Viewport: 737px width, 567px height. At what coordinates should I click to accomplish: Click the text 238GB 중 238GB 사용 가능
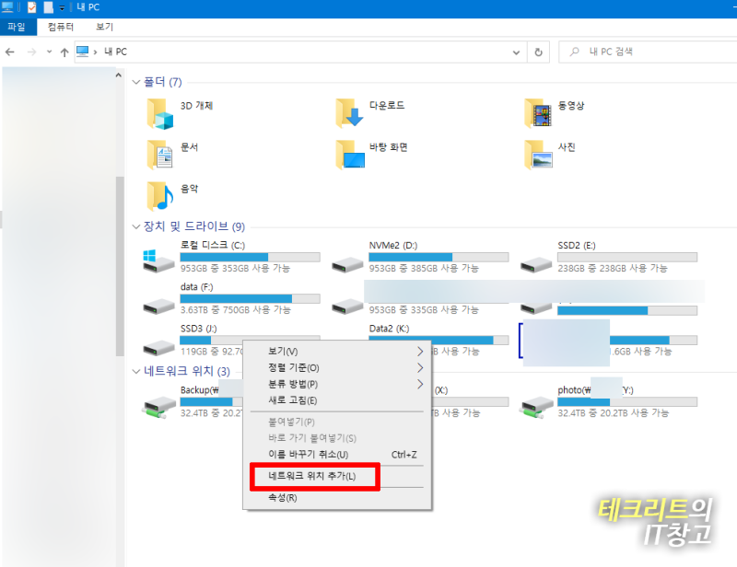[613, 268]
